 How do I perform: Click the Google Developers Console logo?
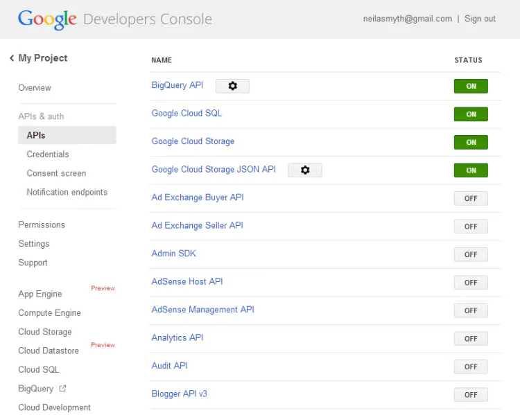coord(114,19)
